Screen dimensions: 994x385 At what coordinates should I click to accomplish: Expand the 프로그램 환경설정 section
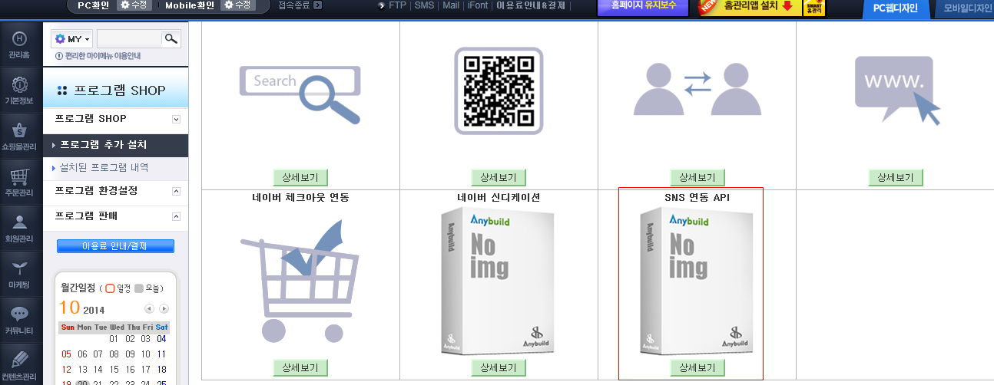pyautogui.click(x=176, y=191)
